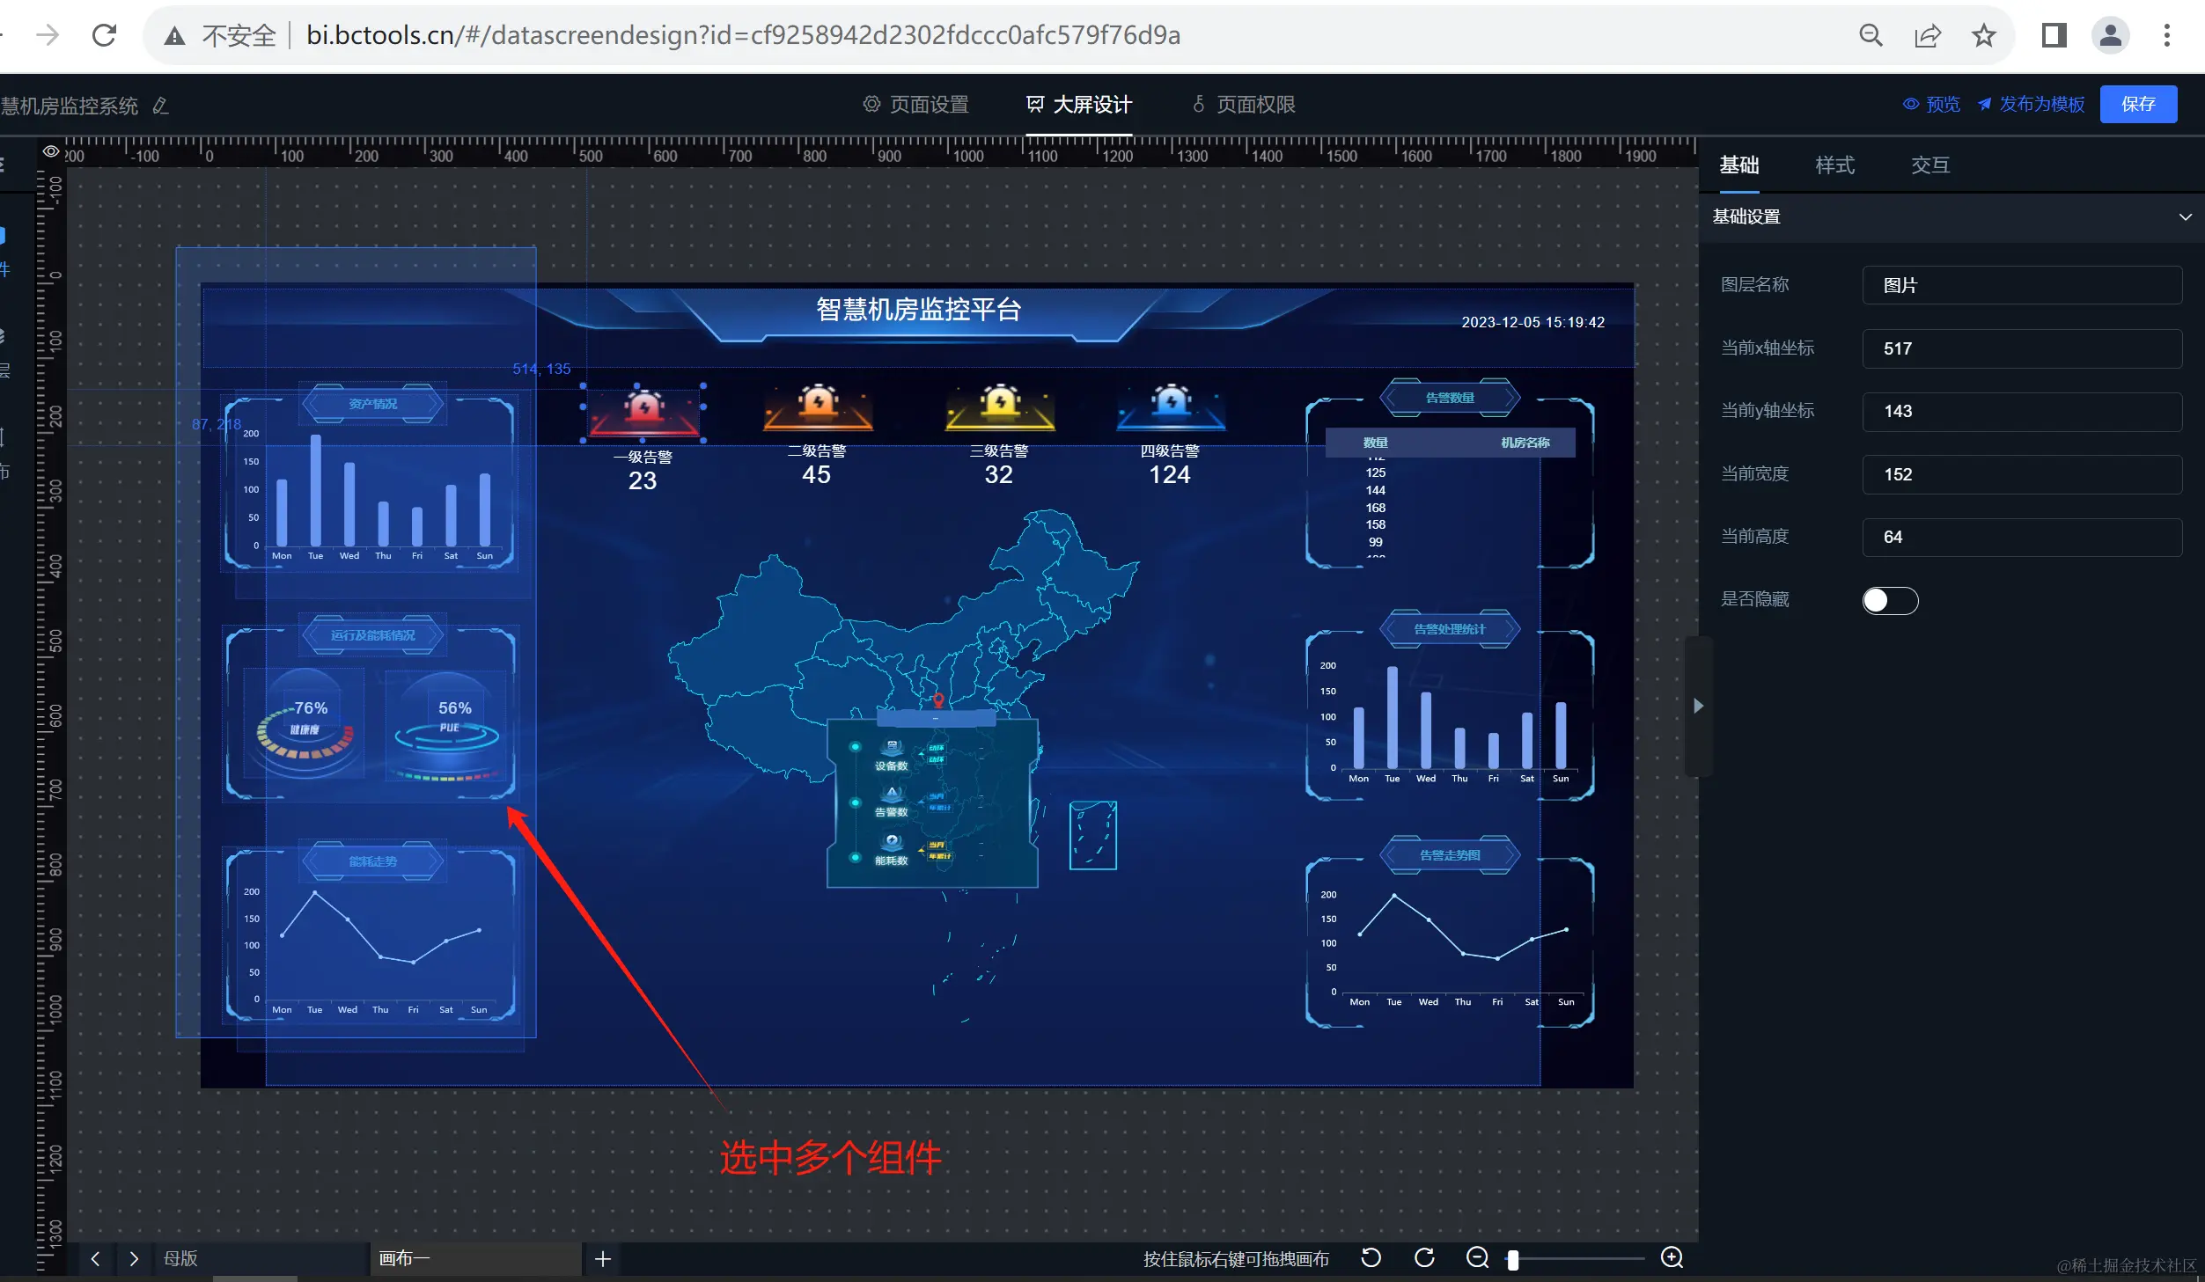Click the canvas zoom slider handle
The image size is (2205, 1282).
click(1512, 1259)
